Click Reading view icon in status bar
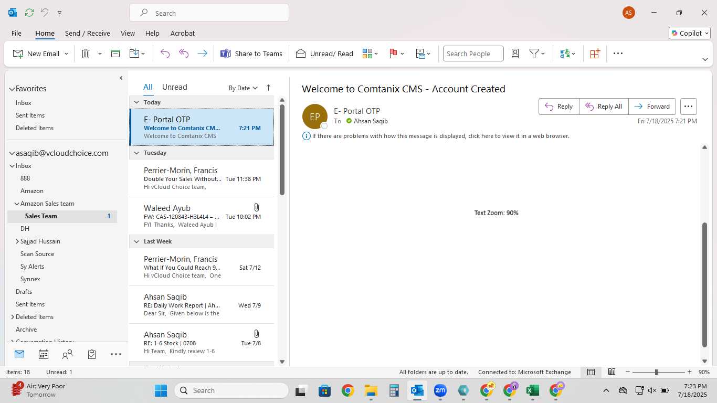Viewport: 717px width, 403px height. click(611, 372)
